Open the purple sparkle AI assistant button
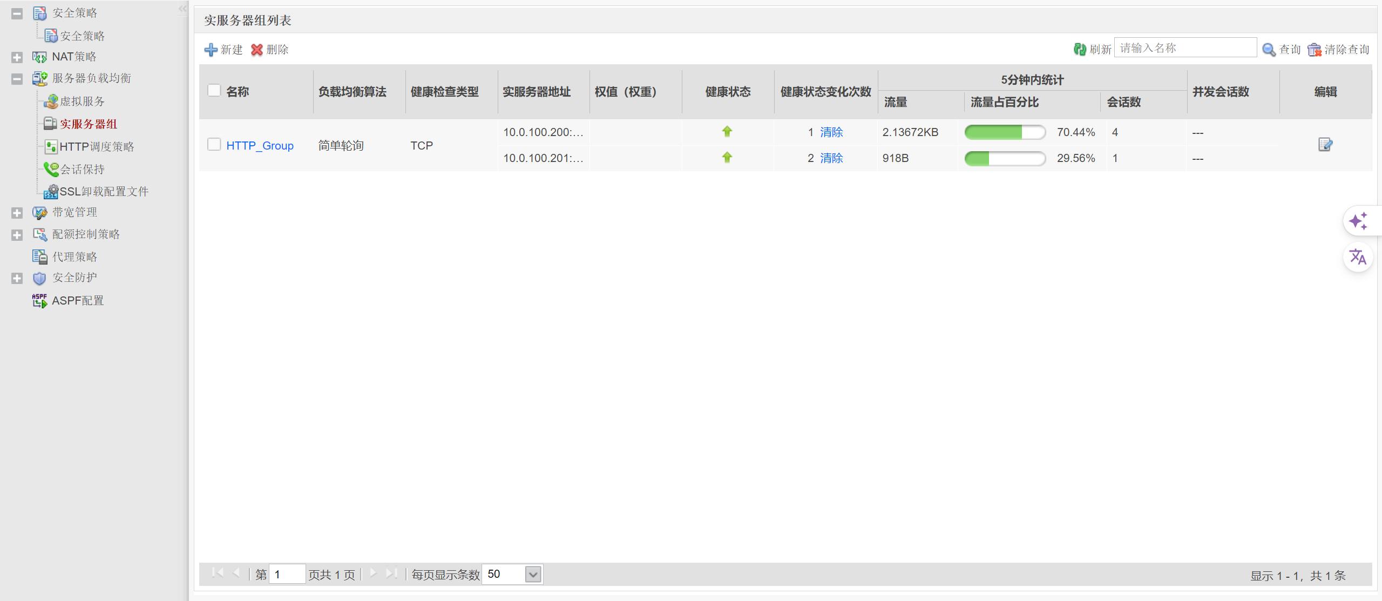The image size is (1382, 601). pyautogui.click(x=1358, y=221)
